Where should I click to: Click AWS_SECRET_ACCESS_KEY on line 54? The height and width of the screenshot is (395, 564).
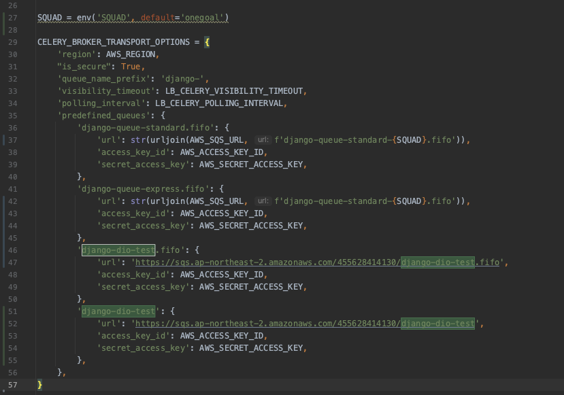coord(251,348)
